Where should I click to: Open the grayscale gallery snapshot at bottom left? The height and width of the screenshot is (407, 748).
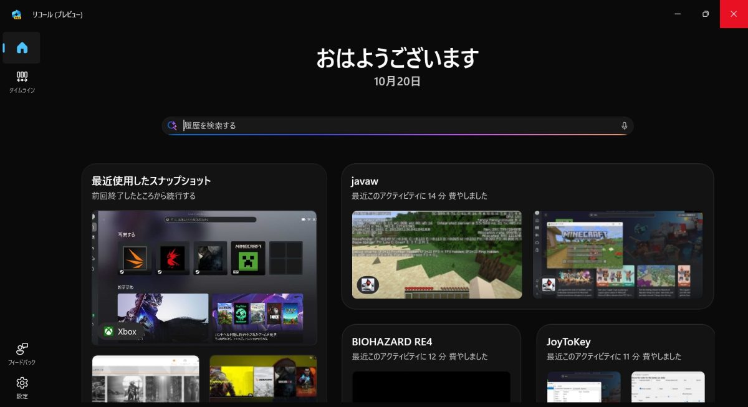tap(146, 379)
